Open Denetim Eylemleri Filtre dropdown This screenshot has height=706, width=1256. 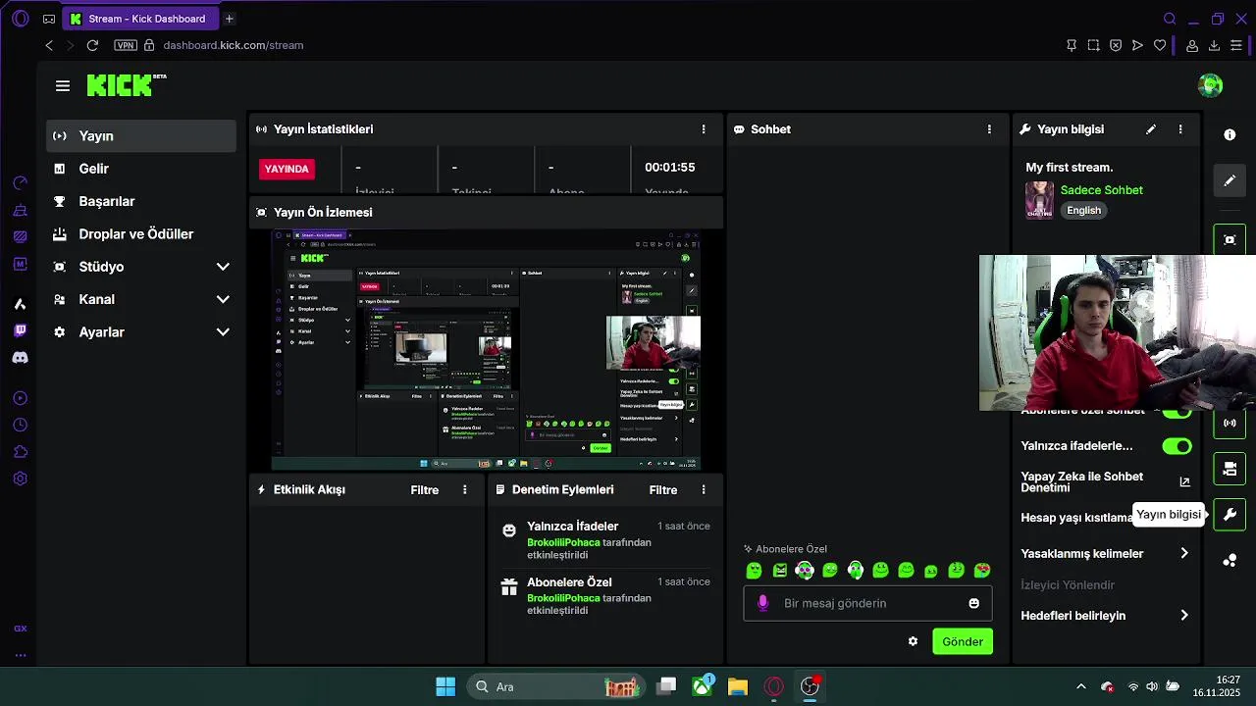click(663, 489)
